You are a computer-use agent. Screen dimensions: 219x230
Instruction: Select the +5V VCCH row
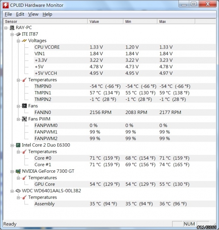coord(125,73)
